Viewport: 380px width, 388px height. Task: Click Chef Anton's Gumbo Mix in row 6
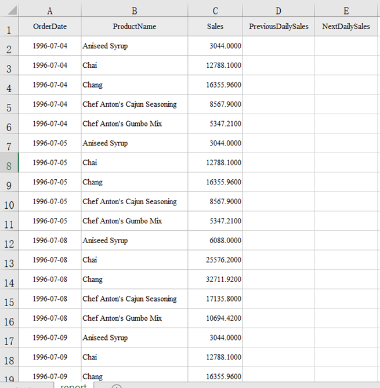pyautogui.click(x=122, y=124)
